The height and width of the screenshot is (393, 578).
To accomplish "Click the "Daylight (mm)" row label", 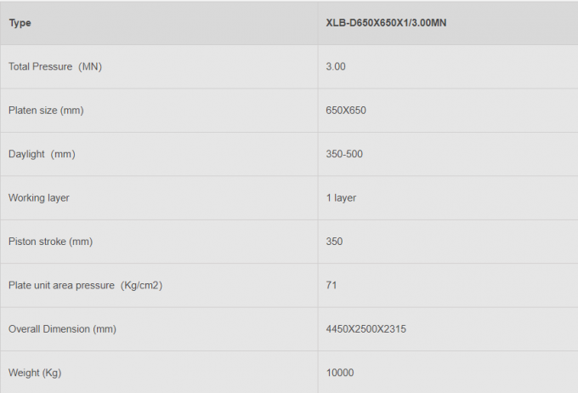I will [42, 154].
